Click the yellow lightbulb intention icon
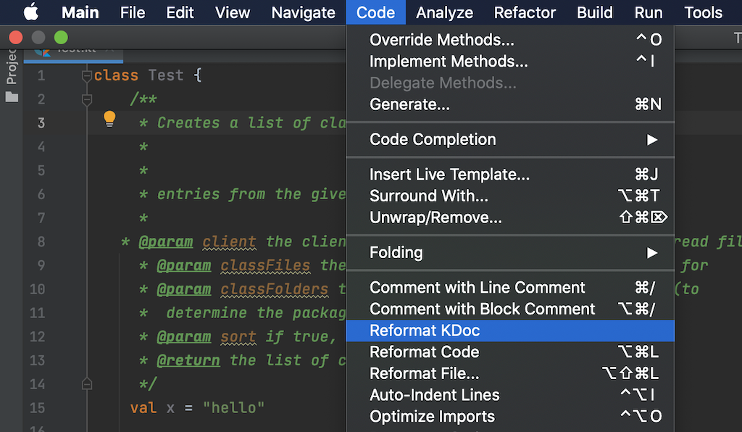The width and height of the screenshot is (742, 432). 109,118
